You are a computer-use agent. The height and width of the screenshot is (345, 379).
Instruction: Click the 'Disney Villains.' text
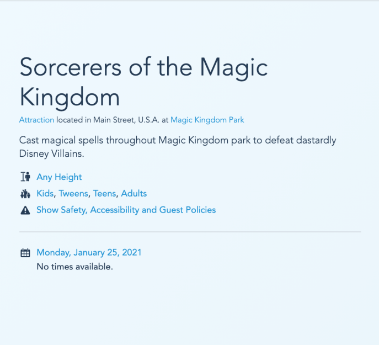tap(52, 153)
